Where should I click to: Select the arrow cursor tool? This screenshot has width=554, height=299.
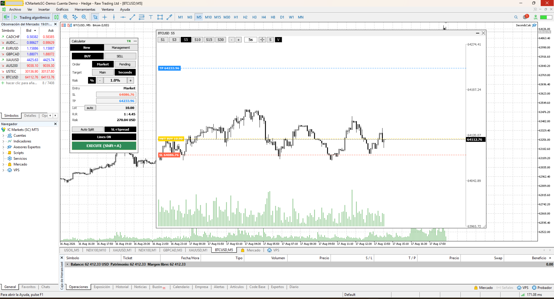point(95,17)
